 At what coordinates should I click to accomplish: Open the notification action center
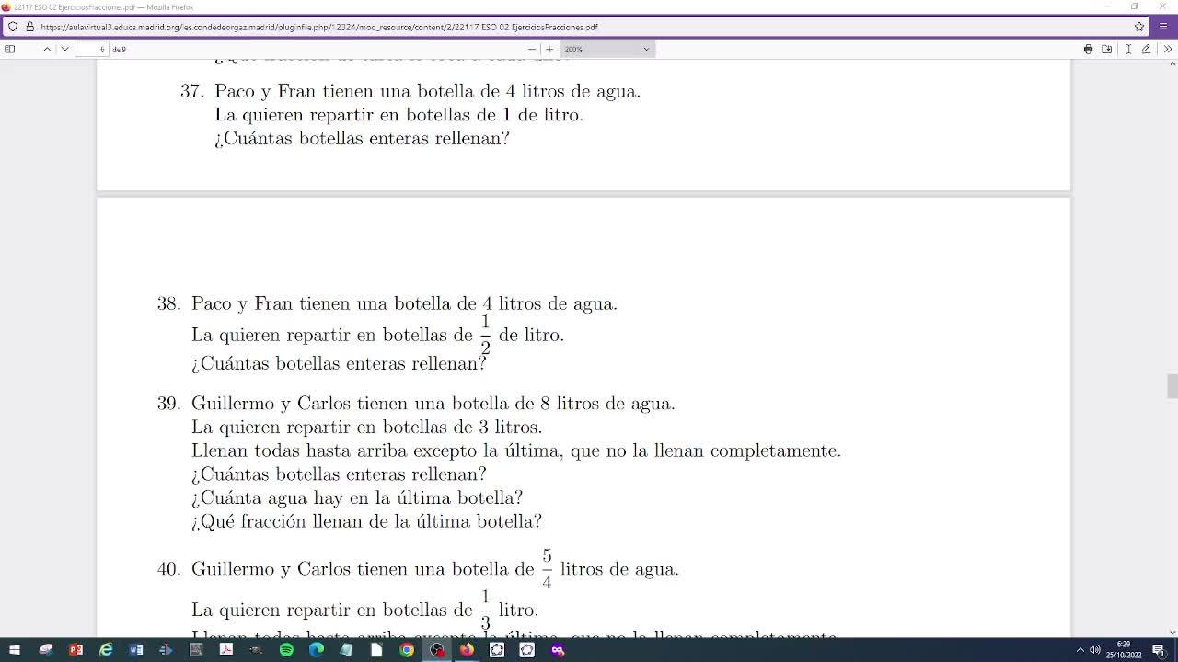tap(1159, 650)
